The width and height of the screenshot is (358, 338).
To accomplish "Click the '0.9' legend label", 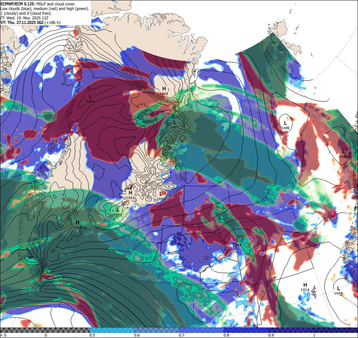I will [271, 335].
